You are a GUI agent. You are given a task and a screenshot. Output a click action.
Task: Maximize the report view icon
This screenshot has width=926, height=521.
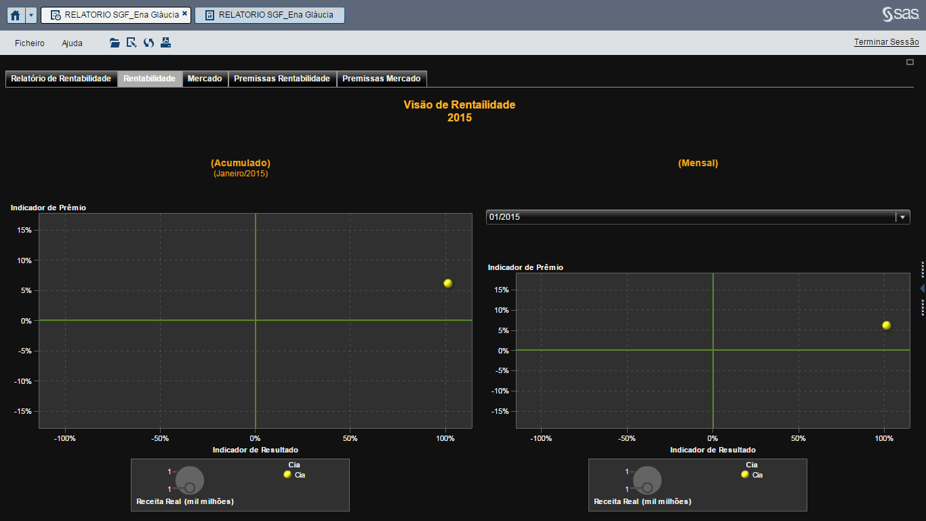pos(910,62)
